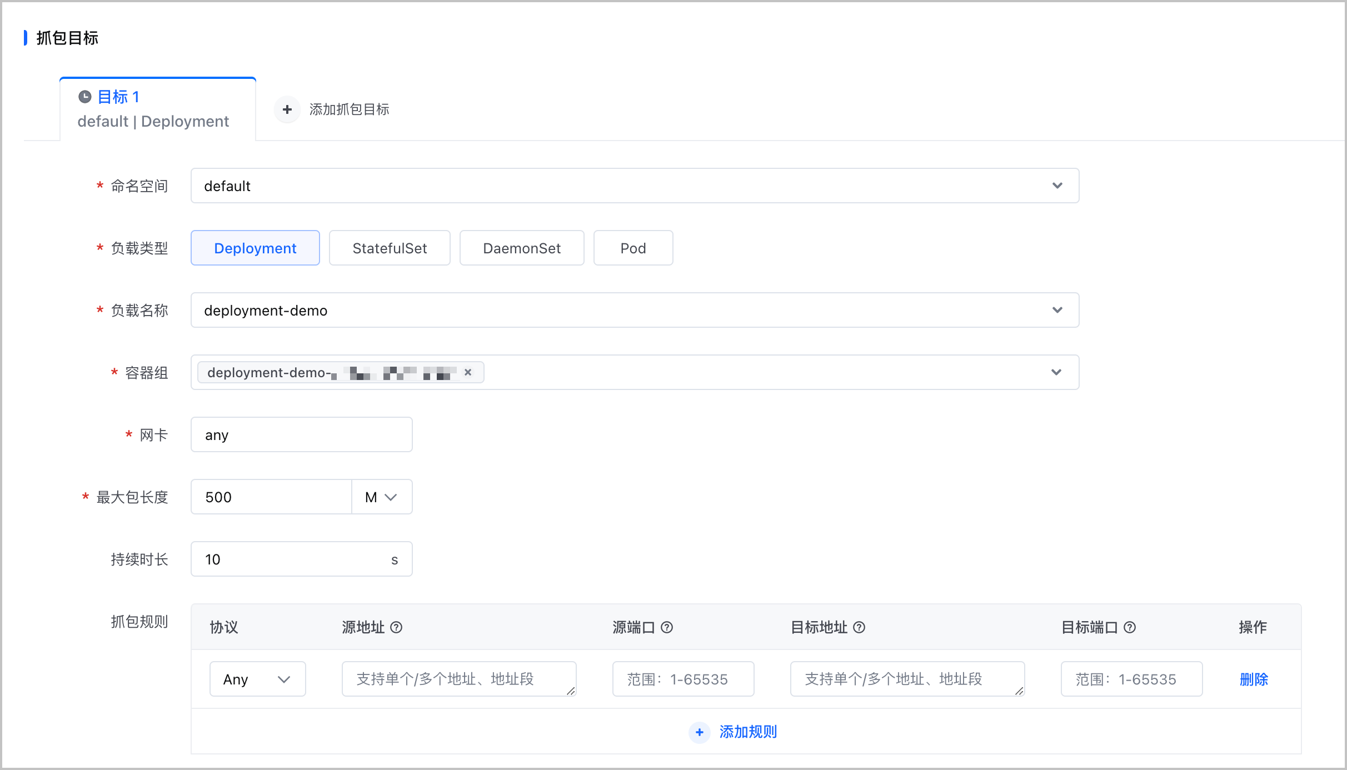
Task: Remove the deployment-demo pod tag with x
Action: (x=468, y=372)
